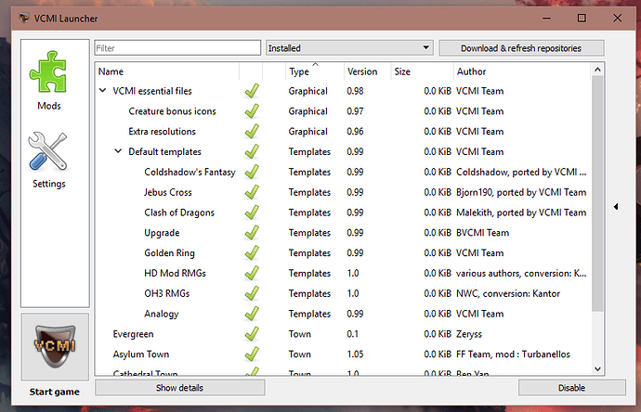
Task: Click green checkmark for Asylum Town
Action: tap(252, 354)
